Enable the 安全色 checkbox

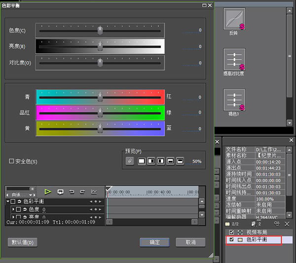[x=12, y=161]
